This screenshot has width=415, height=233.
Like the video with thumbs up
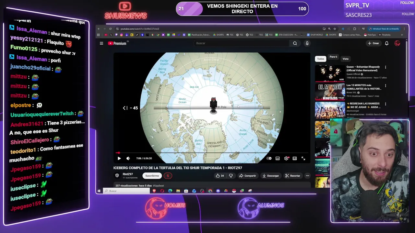[220, 176]
